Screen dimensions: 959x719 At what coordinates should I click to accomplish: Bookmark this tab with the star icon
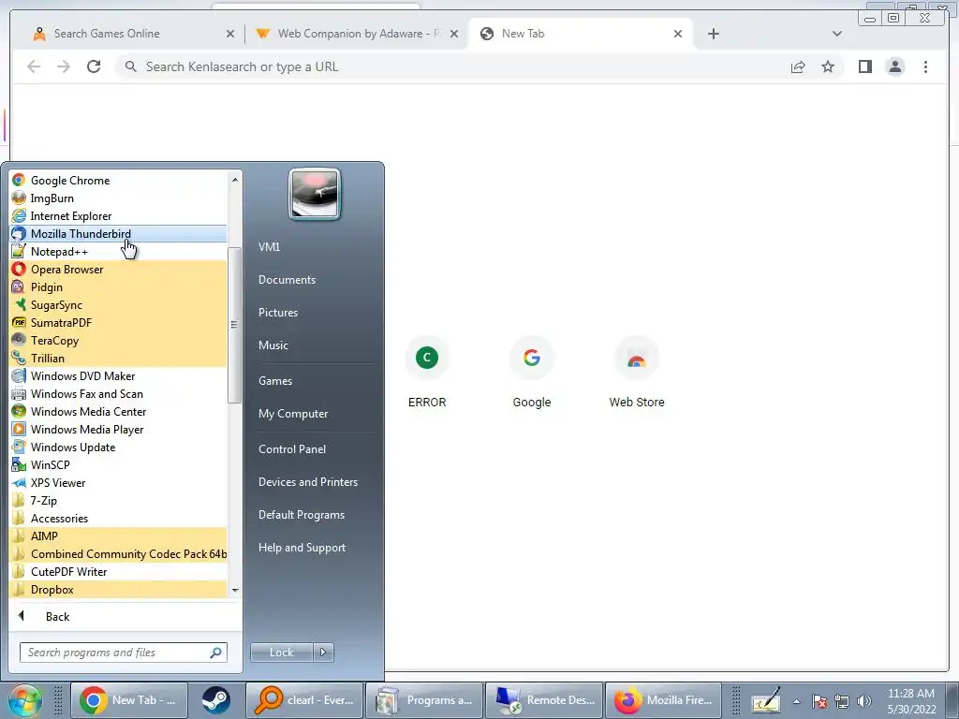click(828, 66)
